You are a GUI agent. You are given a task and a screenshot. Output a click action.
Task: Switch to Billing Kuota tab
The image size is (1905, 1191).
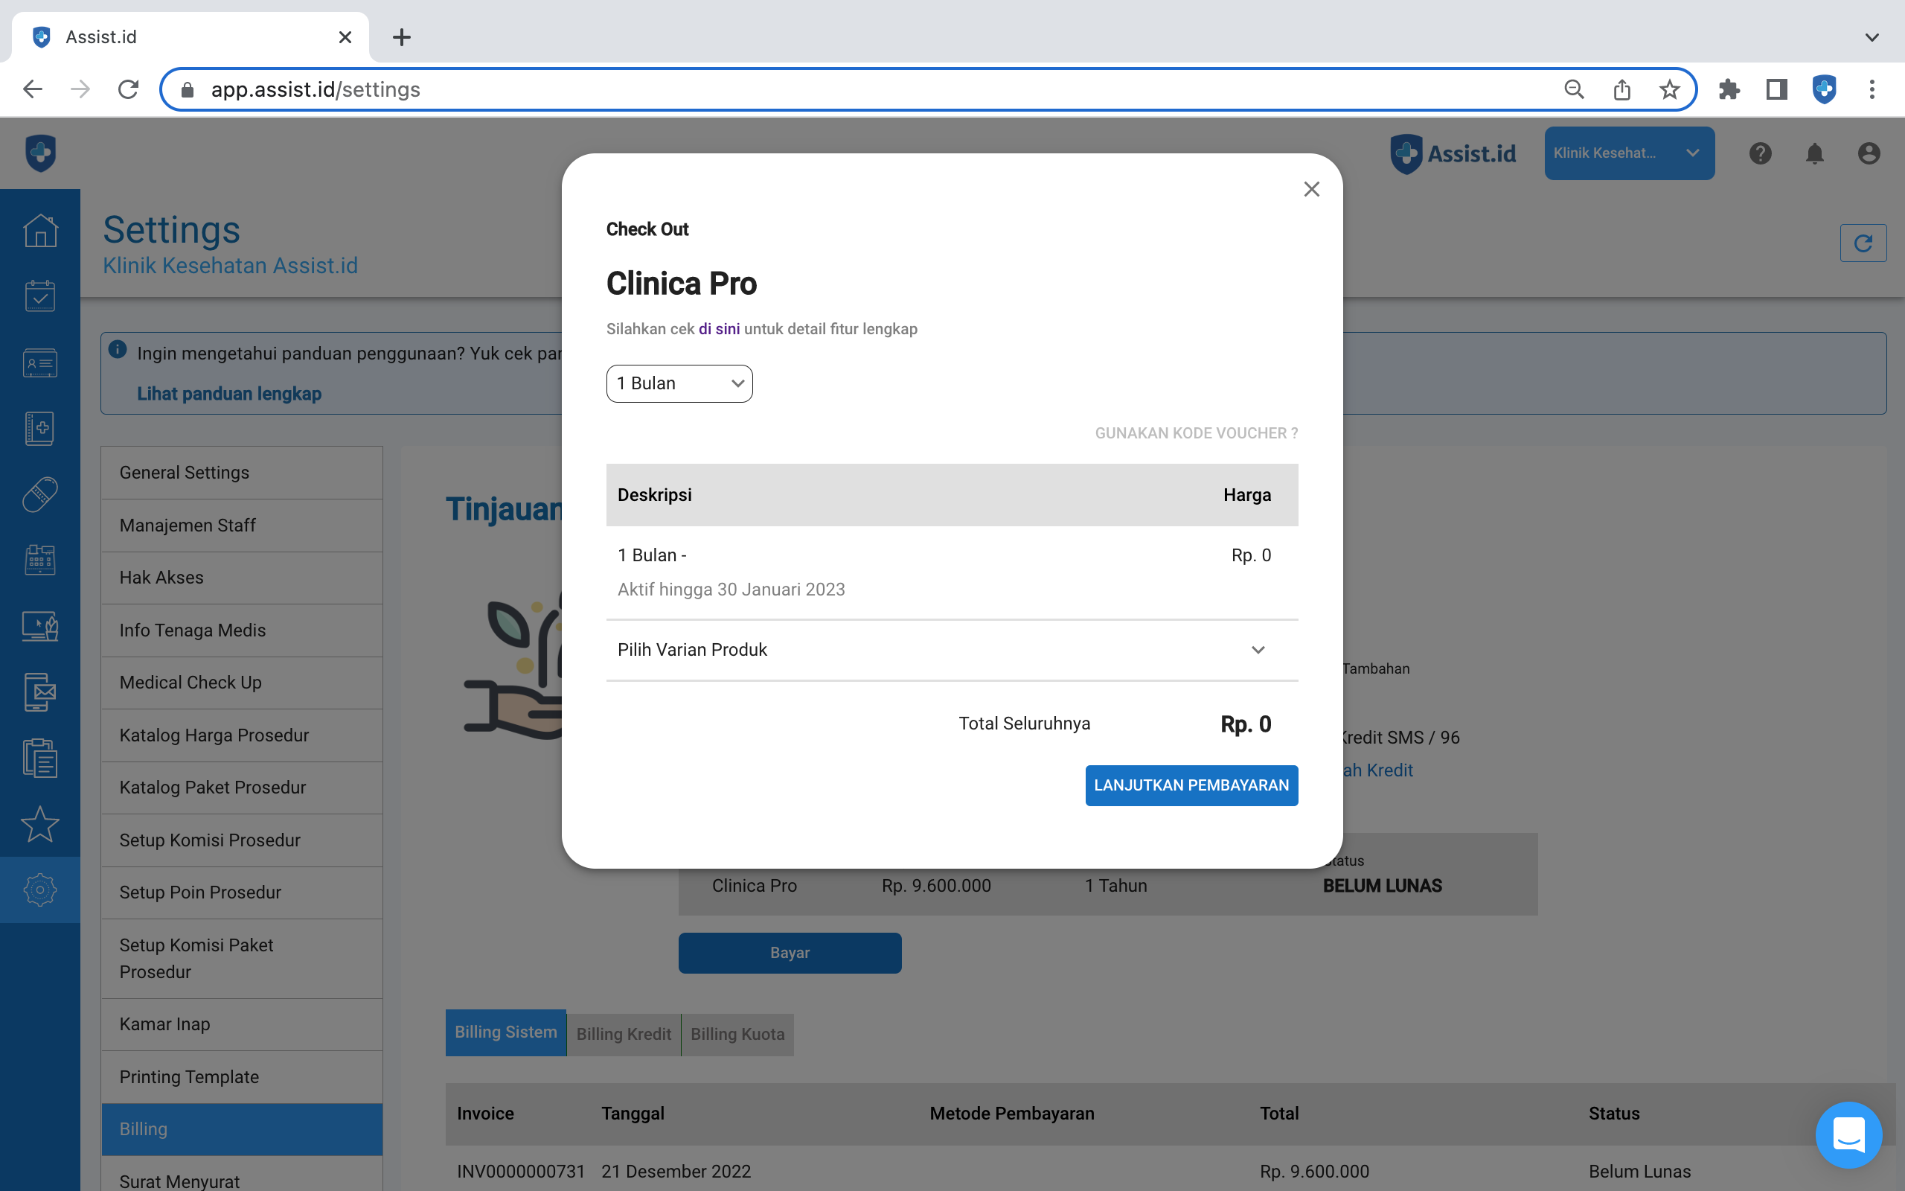(737, 1034)
